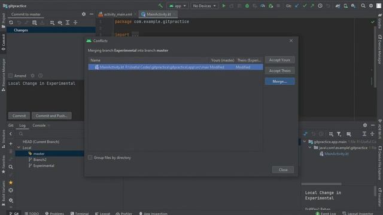The width and height of the screenshot is (383, 215).
Task: Refresh changes in the Commit panel
Action: pos(11,23)
